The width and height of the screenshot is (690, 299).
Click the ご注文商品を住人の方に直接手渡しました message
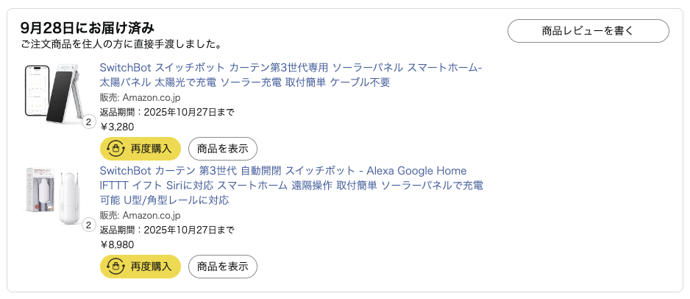pos(121,44)
